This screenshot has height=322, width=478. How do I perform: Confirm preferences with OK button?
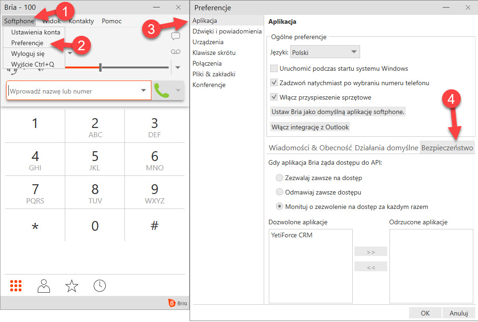[x=425, y=313]
